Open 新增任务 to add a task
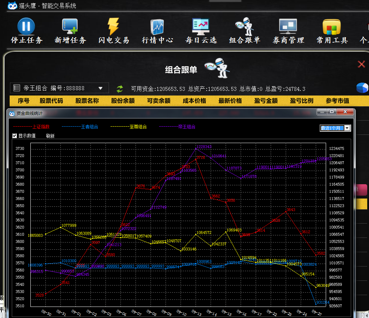The width and height of the screenshot is (369, 318). click(70, 26)
